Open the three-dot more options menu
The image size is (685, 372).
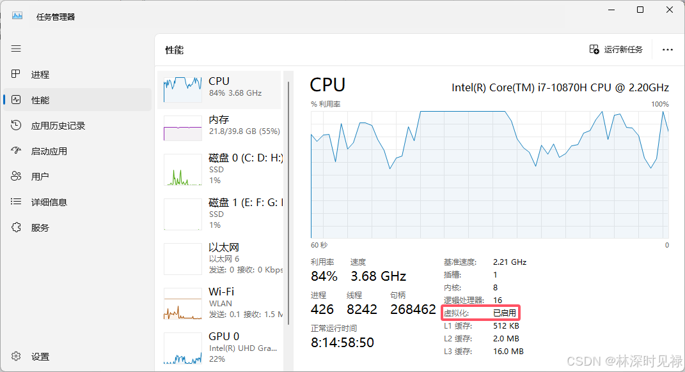tap(668, 50)
